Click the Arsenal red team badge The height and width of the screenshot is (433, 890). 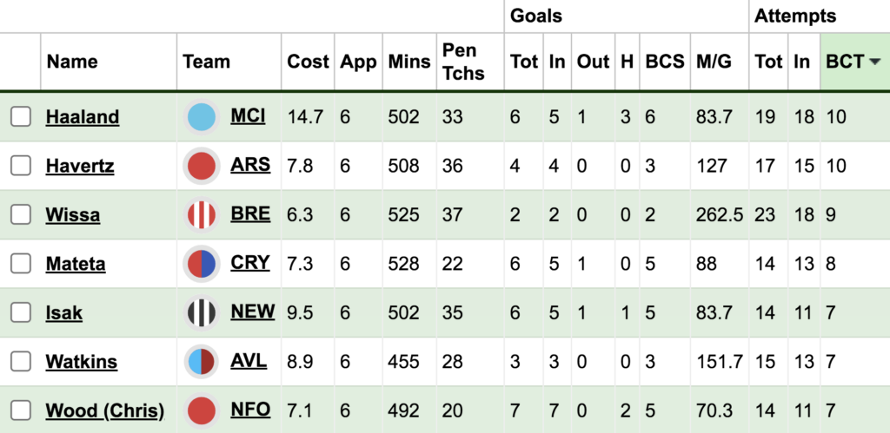(202, 166)
